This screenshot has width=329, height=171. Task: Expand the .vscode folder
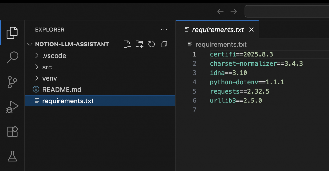(x=54, y=56)
